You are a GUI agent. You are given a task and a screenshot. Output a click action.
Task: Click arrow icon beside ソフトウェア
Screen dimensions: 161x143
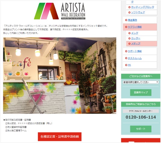click(x=129, y=12)
